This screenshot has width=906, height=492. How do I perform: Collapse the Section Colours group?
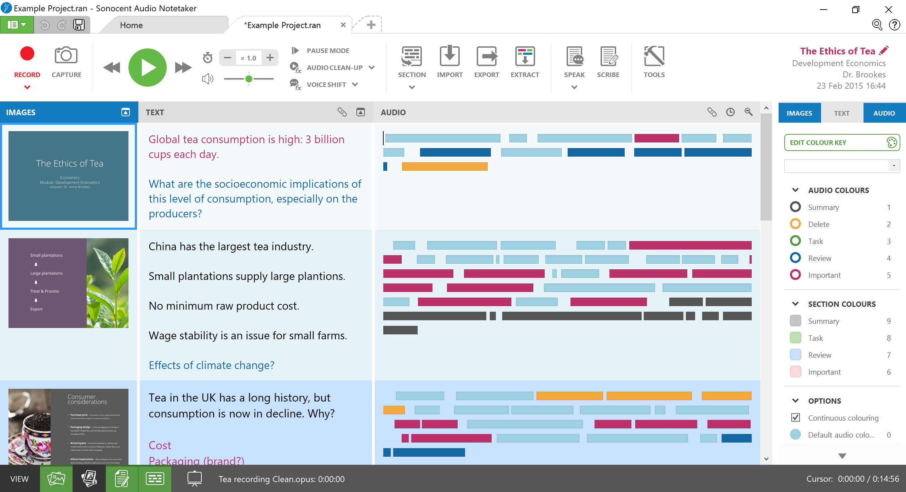pyautogui.click(x=796, y=304)
